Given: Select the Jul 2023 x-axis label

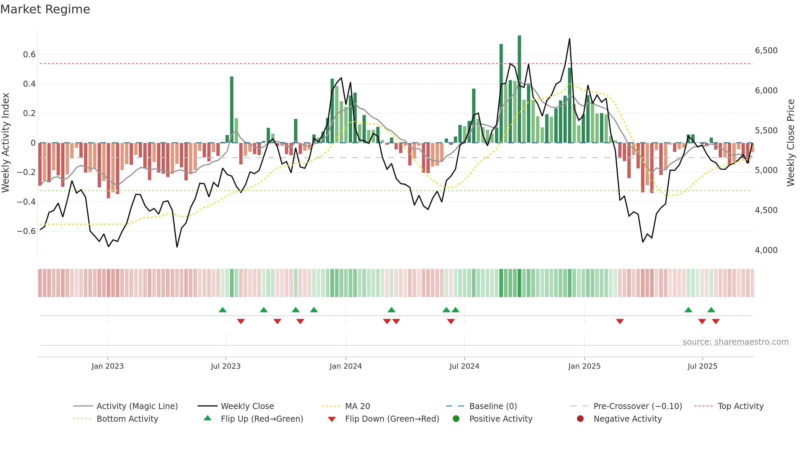Looking at the screenshot, I should pyautogui.click(x=226, y=366).
